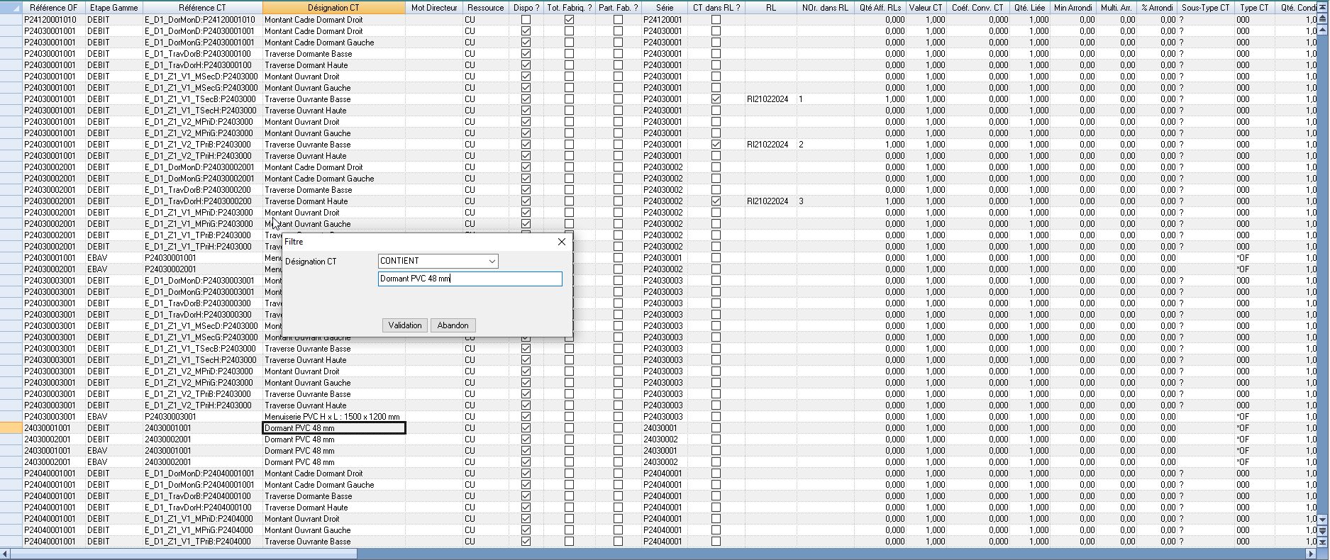1330x560 pixels.
Task: Click the Abandon button
Action: tap(453, 325)
